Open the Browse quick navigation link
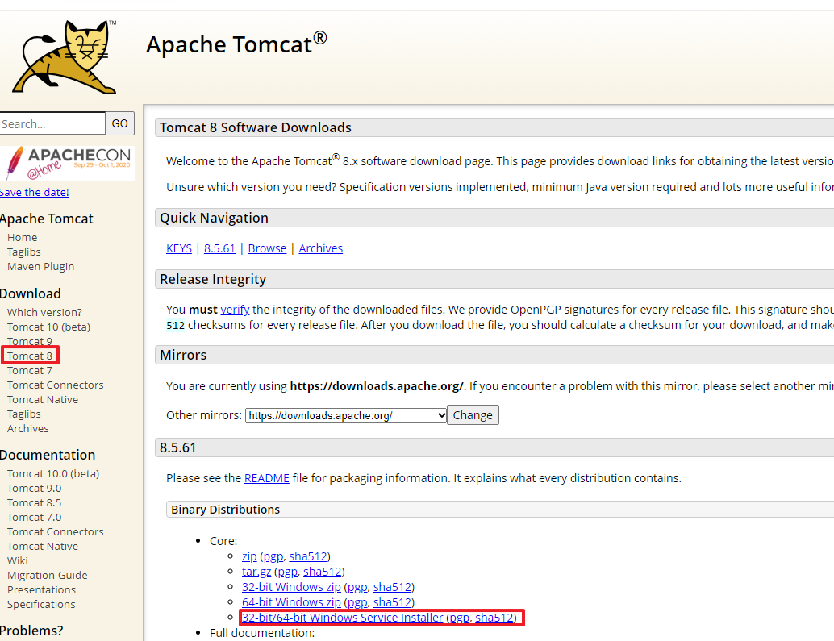Image resolution: width=834 pixels, height=641 pixels. click(267, 248)
